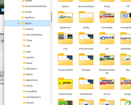131x105 pixels.
Task: Open the besseges folder icon
Action: [x=86, y=59]
